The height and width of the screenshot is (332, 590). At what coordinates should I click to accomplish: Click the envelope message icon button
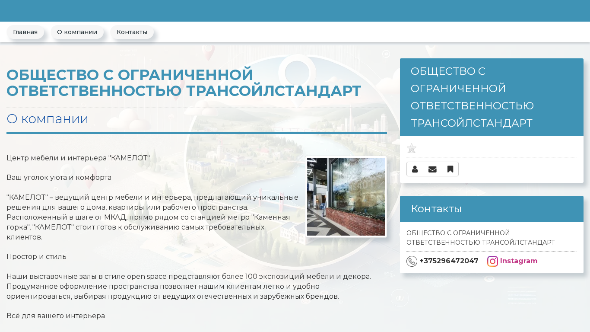click(432, 169)
